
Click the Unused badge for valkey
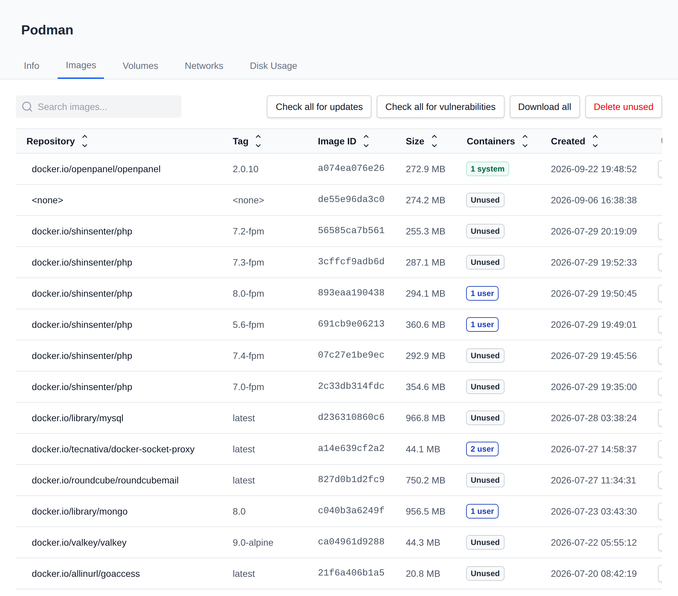485,542
